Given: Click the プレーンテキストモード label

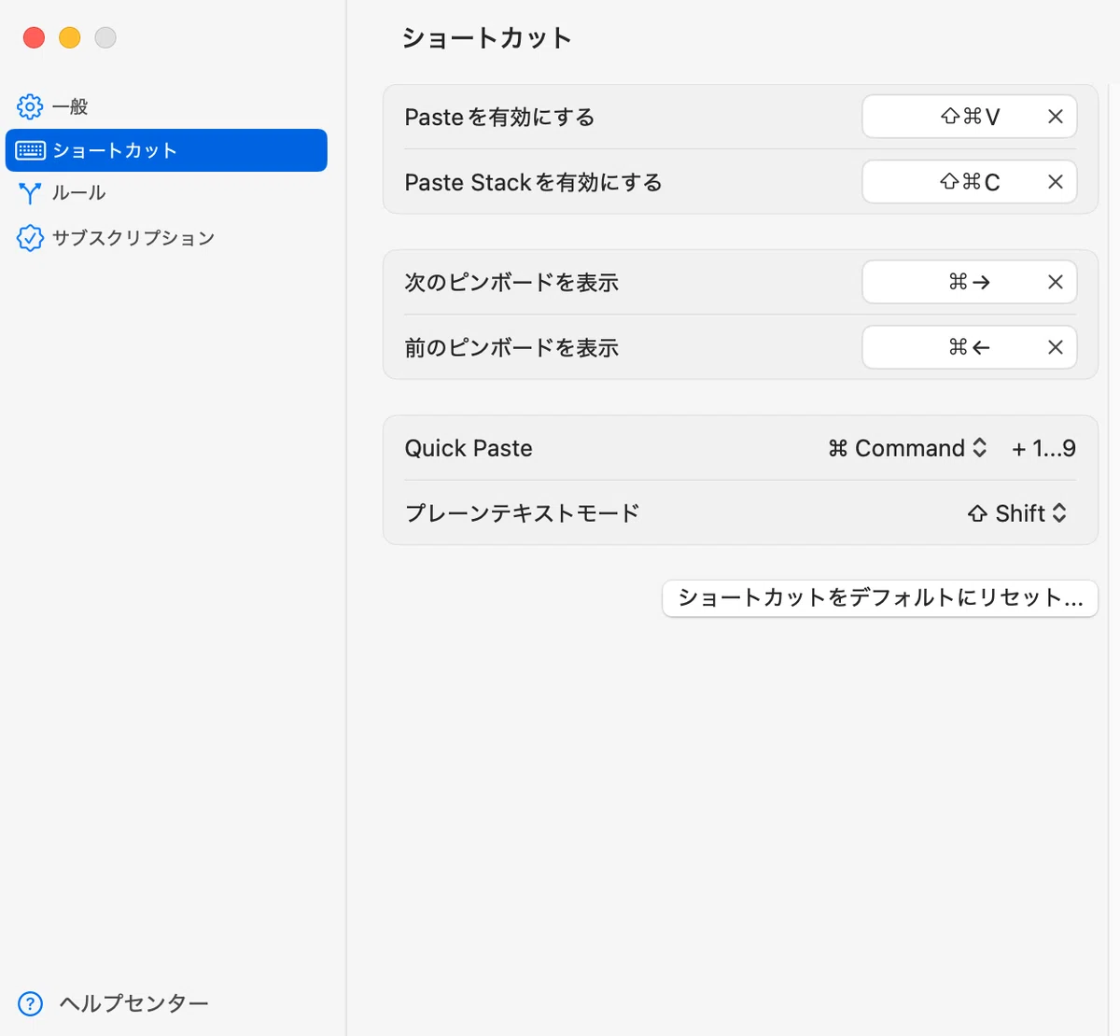Looking at the screenshot, I should (x=522, y=513).
